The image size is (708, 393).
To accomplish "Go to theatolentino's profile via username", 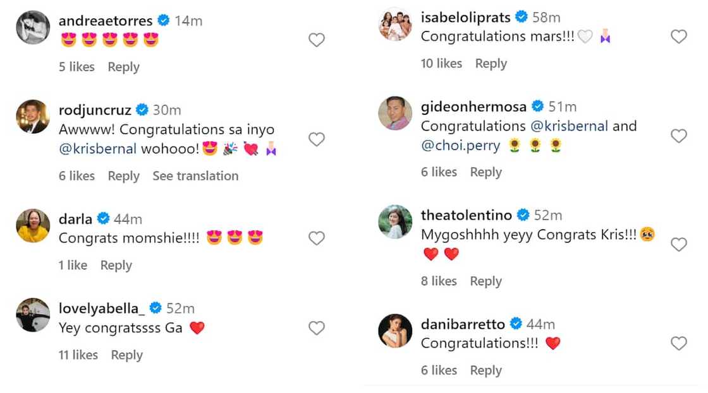I will click(466, 215).
